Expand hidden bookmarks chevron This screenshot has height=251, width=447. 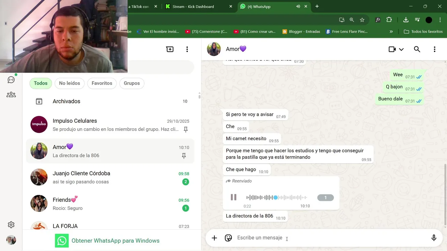391,31
